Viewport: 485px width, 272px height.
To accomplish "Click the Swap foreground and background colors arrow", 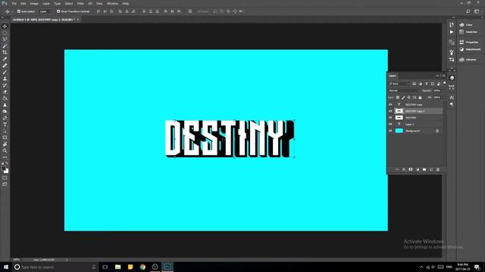I will 7,163.
